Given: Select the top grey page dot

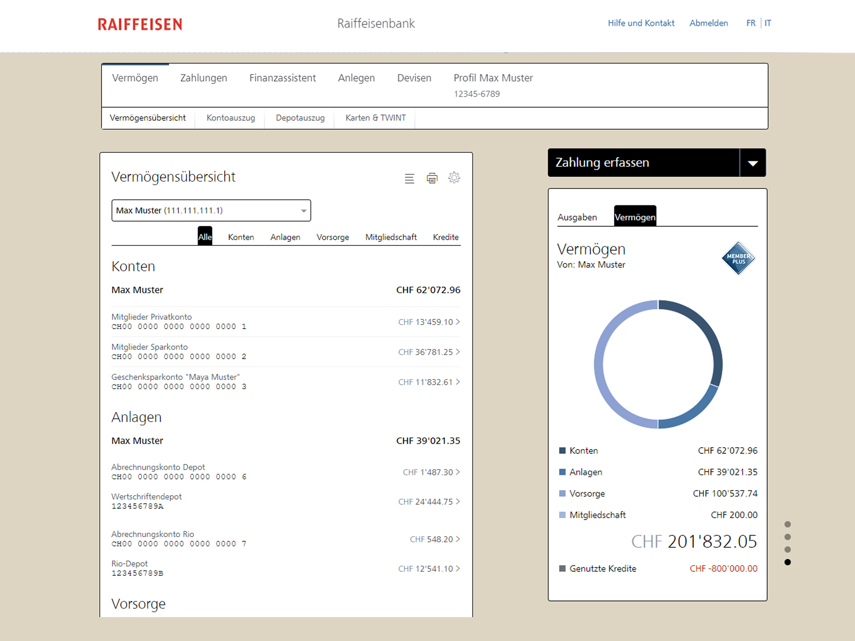Looking at the screenshot, I should pyautogui.click(x=787, y=524).
